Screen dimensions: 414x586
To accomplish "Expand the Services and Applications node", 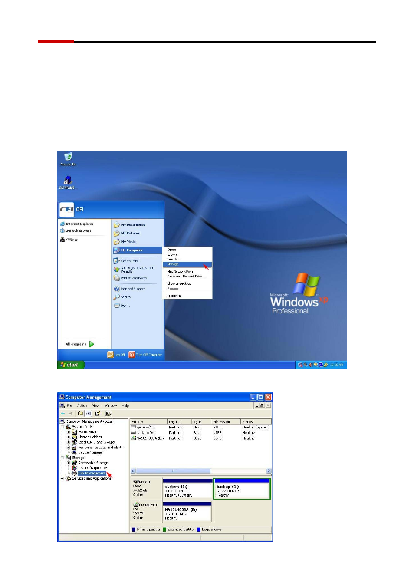I will coord(62,479).
